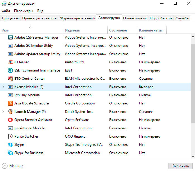195x172 pixels.
Task: Click the Opera Browser Assistant icon
Action: point(10,120)
